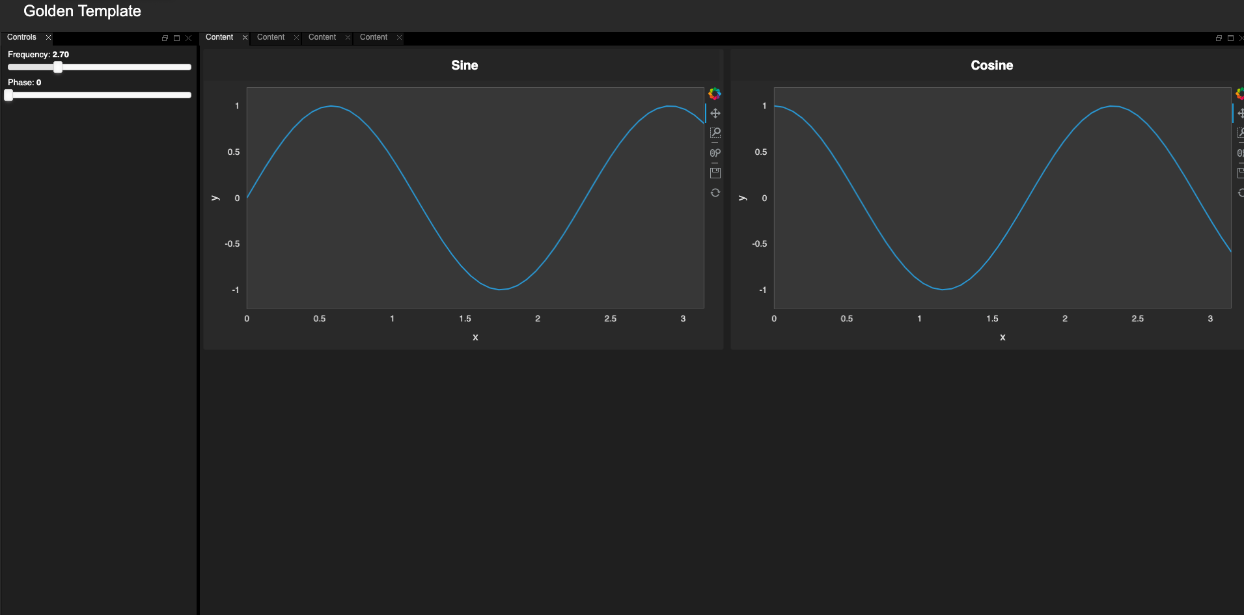Viewport: 1244px width, 615px height.
Task: Adjust the Frequency slider
Action: pos(59,67)
